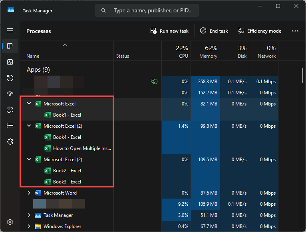
Task: Expand the Task Manager process group
Action: pos(29,215)
